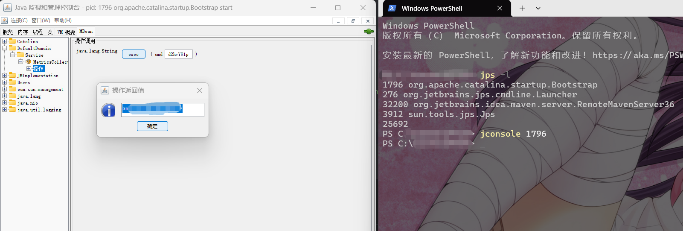The height and width of the screenshot is (231, 683).
Task: Click the Catalina folder icon
Action: (x=12, y=41)
